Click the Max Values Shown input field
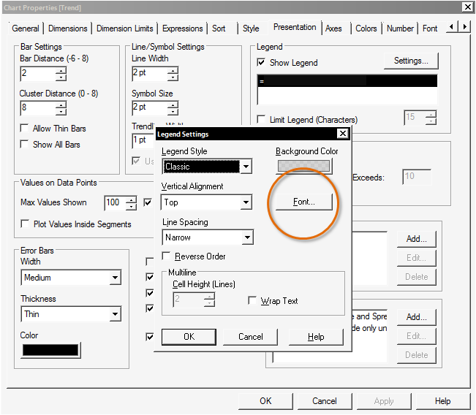 point(114,203)
